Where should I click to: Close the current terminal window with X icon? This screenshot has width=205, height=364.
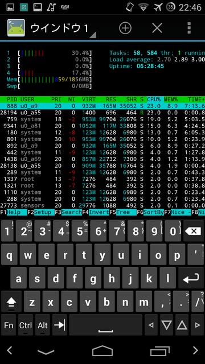[157, 28]
